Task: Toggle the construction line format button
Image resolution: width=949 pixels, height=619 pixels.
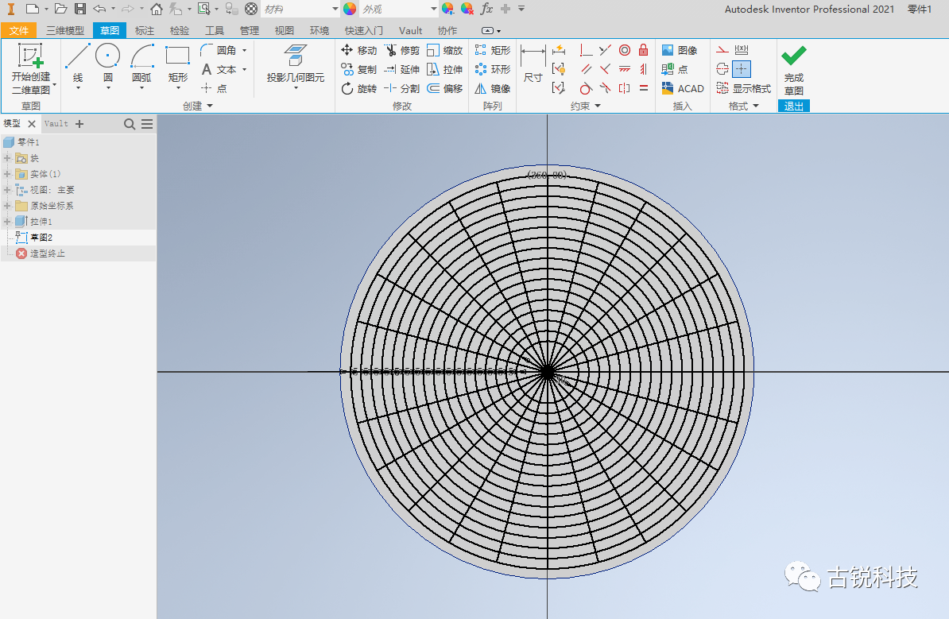Action: (722, 50)
